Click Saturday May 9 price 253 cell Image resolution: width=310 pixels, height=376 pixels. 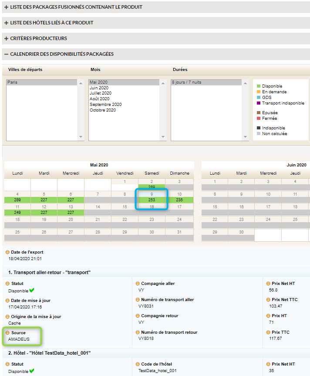[152, 200]
